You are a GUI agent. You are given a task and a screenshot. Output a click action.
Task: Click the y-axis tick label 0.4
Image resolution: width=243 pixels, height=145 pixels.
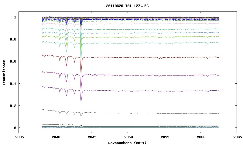[13, 83]
